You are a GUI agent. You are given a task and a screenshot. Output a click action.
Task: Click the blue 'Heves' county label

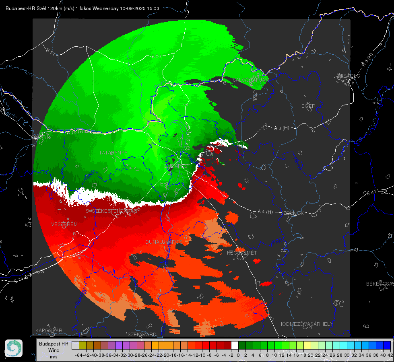click(297, 164)
